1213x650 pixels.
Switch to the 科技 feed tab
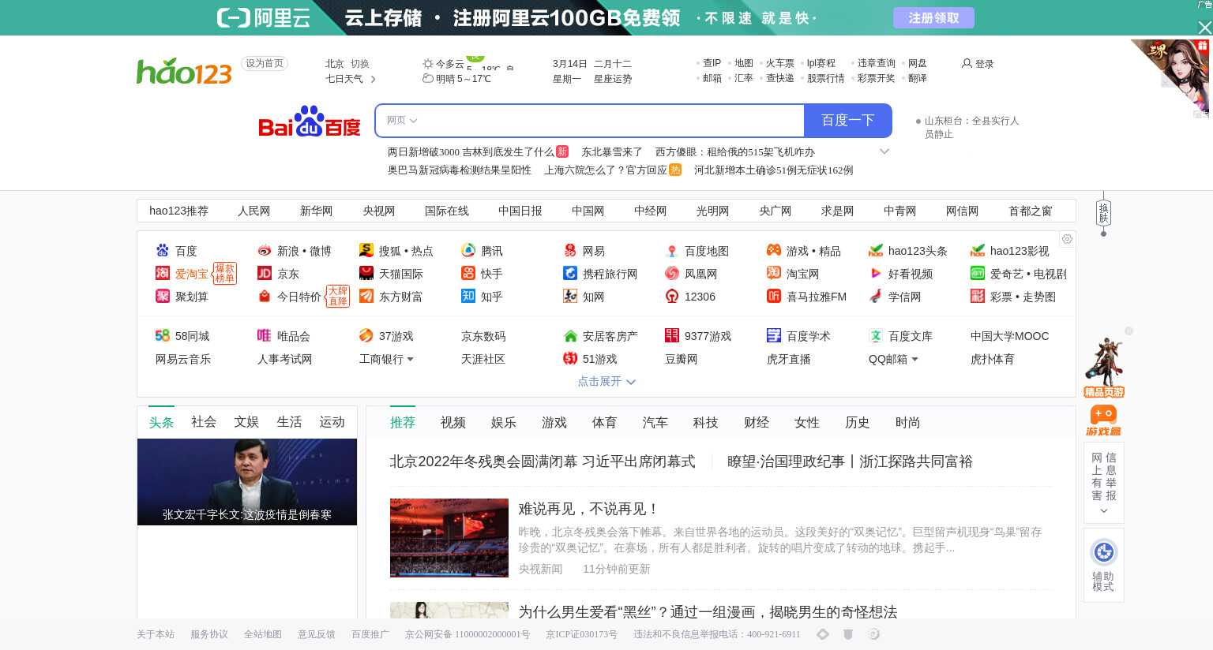(706, 423)
